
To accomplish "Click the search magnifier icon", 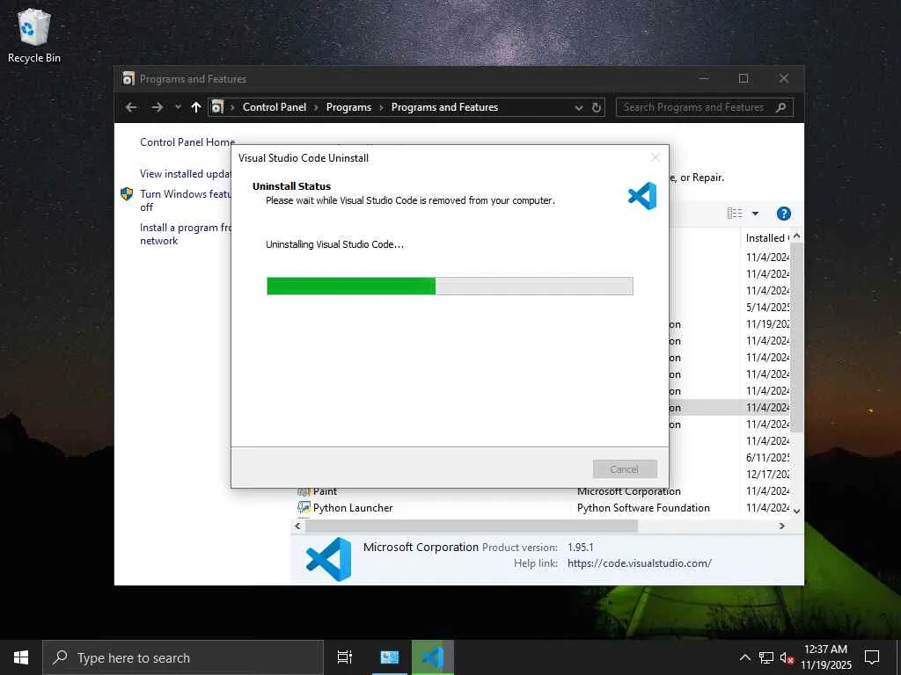I will coord(781,107).
